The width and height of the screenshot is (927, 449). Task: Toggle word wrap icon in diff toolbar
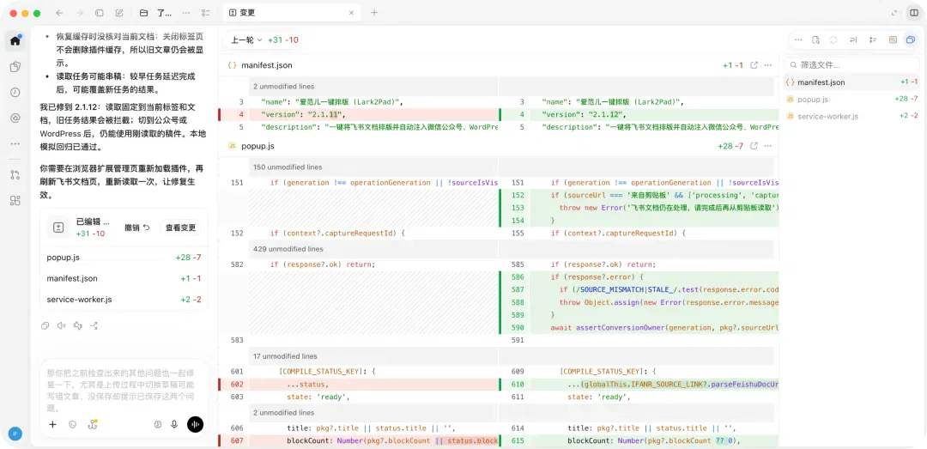(x=853, y=39)
